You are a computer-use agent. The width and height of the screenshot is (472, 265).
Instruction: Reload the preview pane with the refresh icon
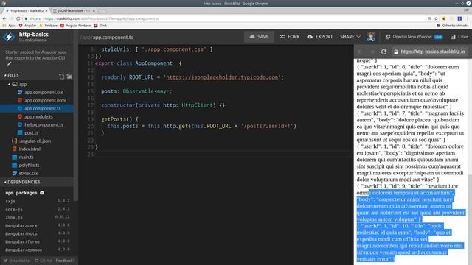coord(383,52)
